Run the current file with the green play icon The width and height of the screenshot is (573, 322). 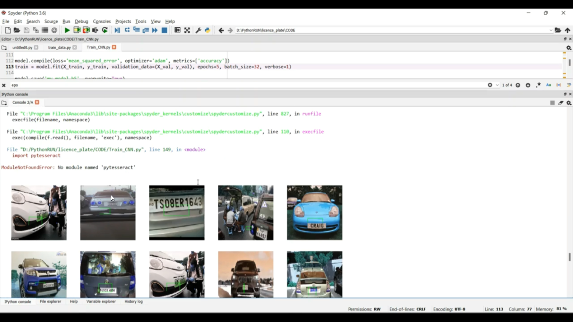pos(66,30)
